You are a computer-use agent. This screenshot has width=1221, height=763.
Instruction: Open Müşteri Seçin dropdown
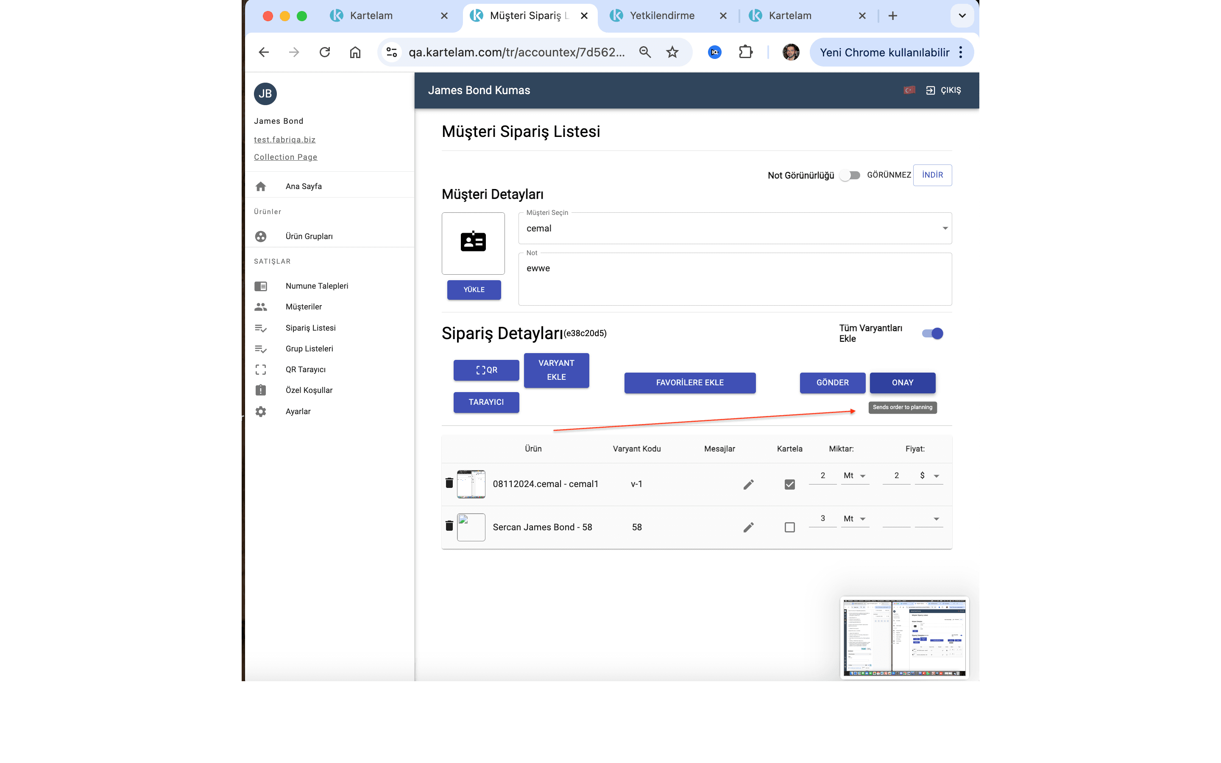pyautogui.click(x=735, y=228)
